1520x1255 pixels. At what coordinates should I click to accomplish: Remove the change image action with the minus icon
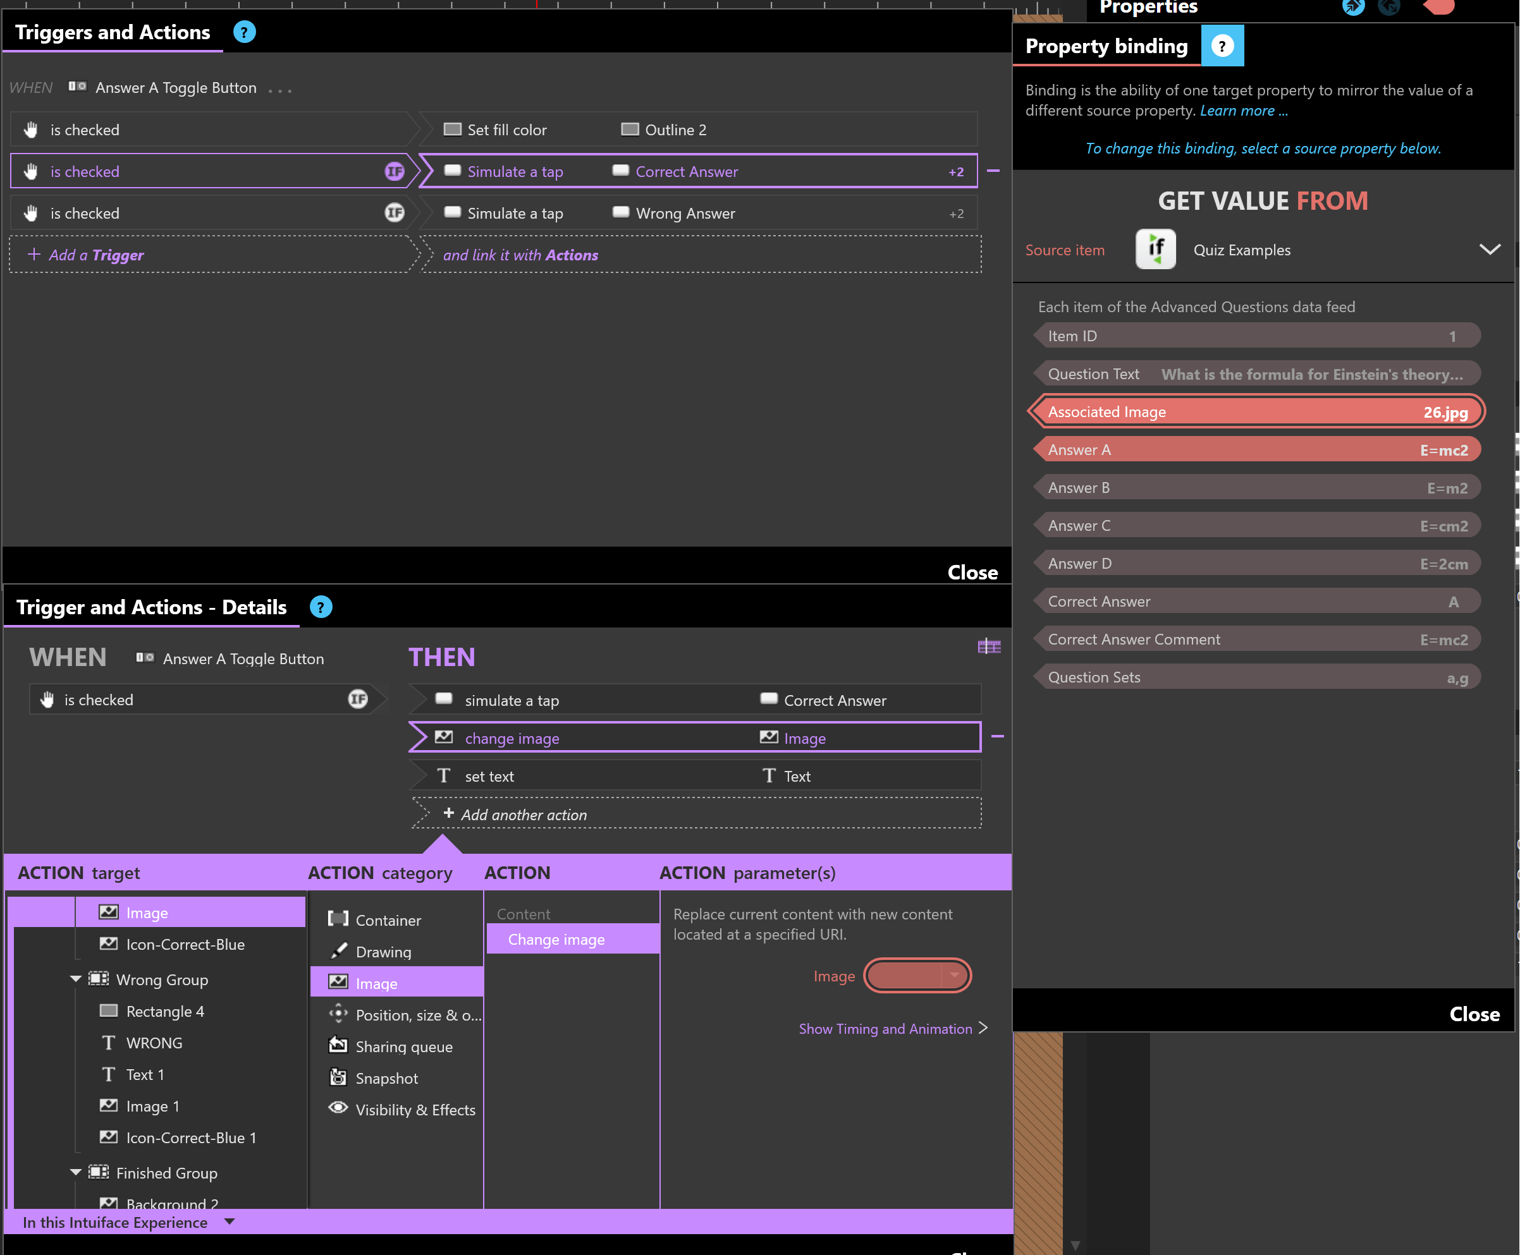(x=998, y=737)
